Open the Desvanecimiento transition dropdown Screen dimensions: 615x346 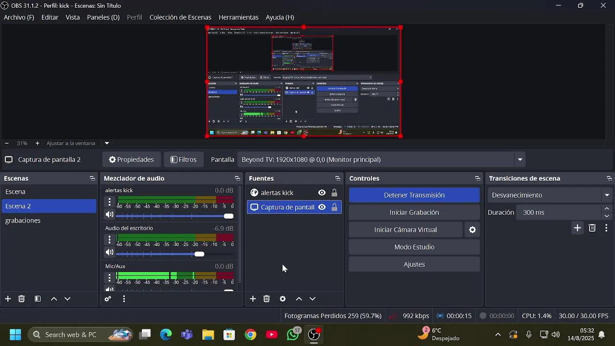[607, 195]
